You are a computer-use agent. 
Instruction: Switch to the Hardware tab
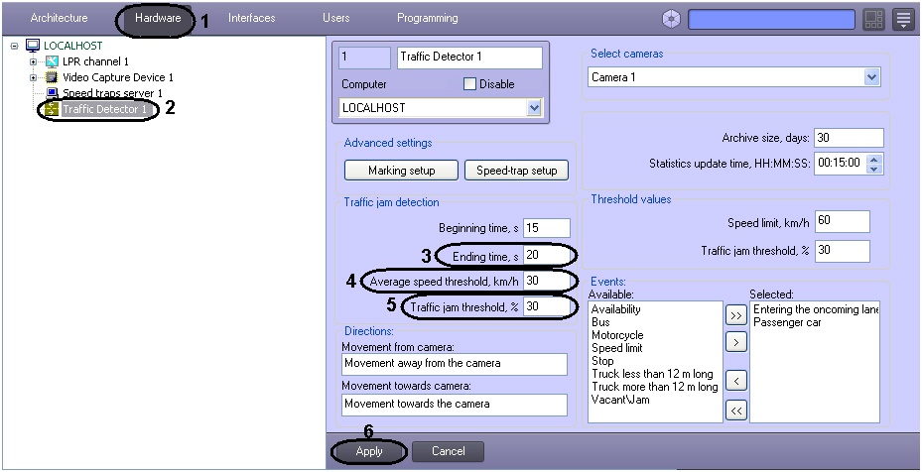[x=157, y=18]
